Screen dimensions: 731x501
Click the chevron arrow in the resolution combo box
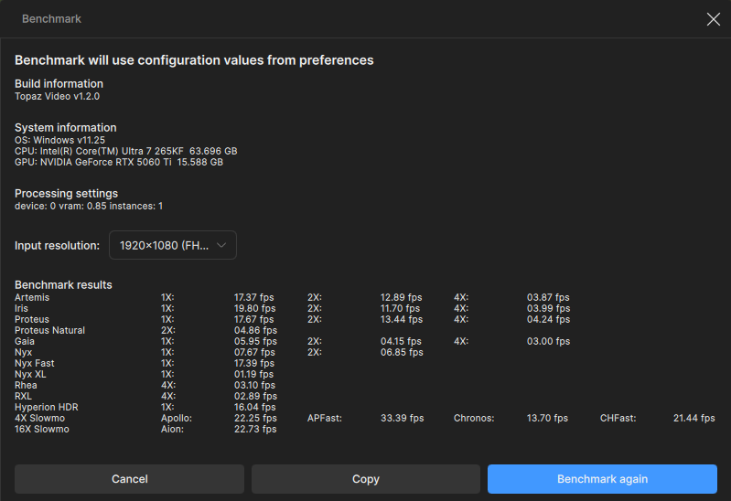(x=222, y=245)
